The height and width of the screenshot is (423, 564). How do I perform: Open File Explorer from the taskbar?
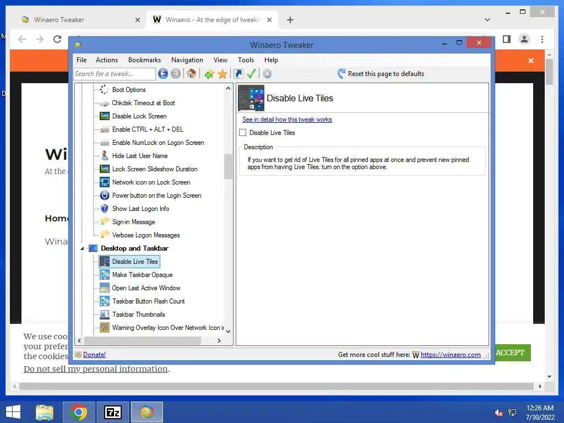45,412
